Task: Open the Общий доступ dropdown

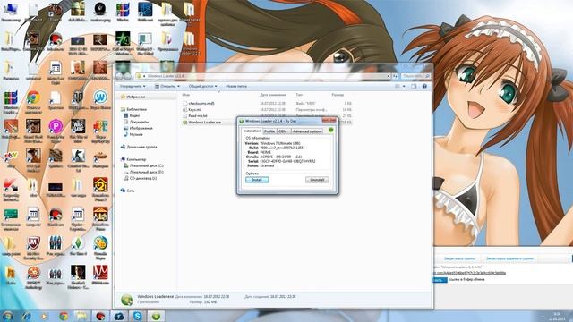Action: tap(202, 86)
